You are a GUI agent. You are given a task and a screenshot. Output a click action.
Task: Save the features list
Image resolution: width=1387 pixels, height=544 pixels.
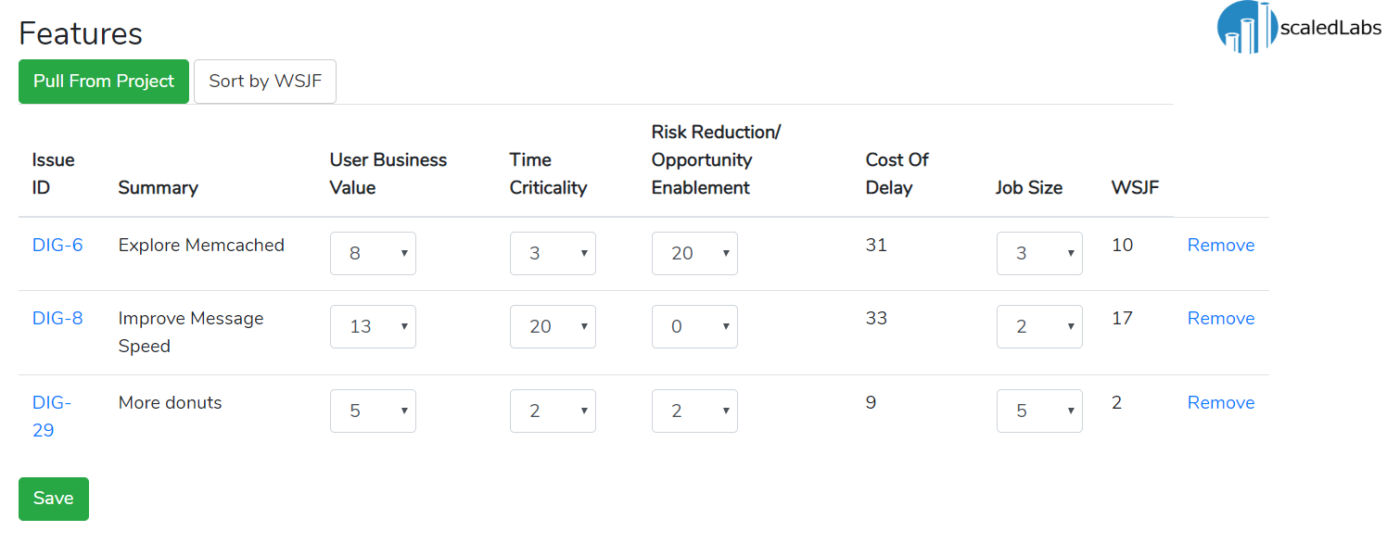[x=54, y=499]
